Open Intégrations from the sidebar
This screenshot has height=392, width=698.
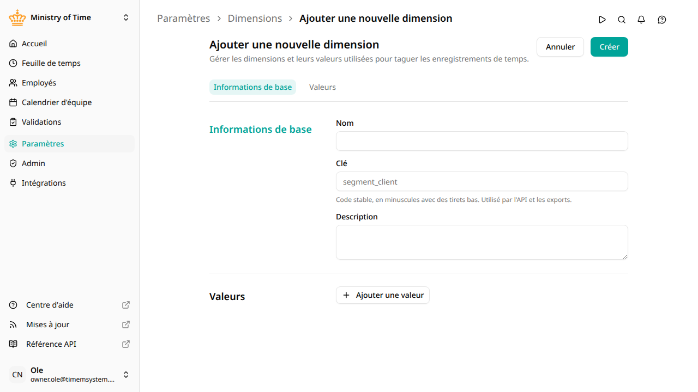coord(69,183)
